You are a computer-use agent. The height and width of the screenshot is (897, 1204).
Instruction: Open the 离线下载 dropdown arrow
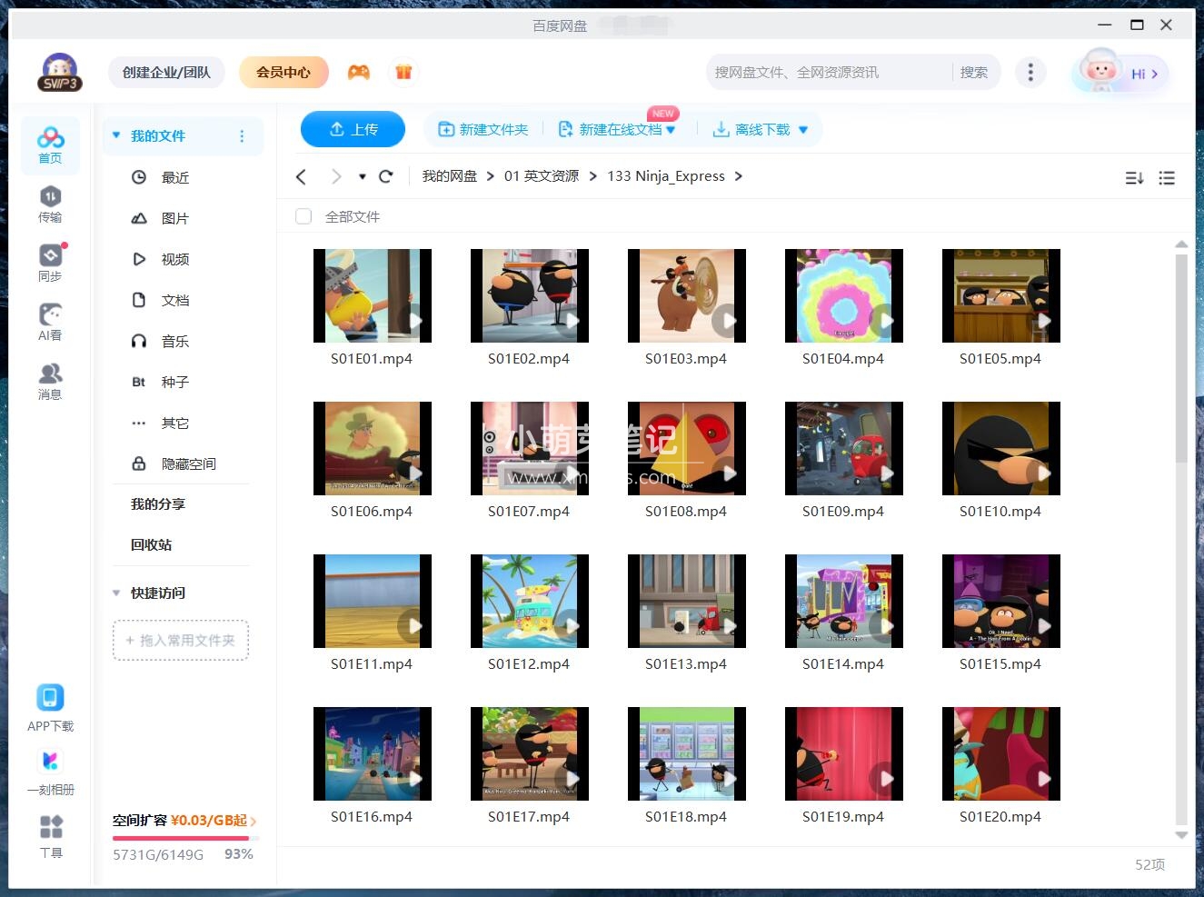click(803, 129)
